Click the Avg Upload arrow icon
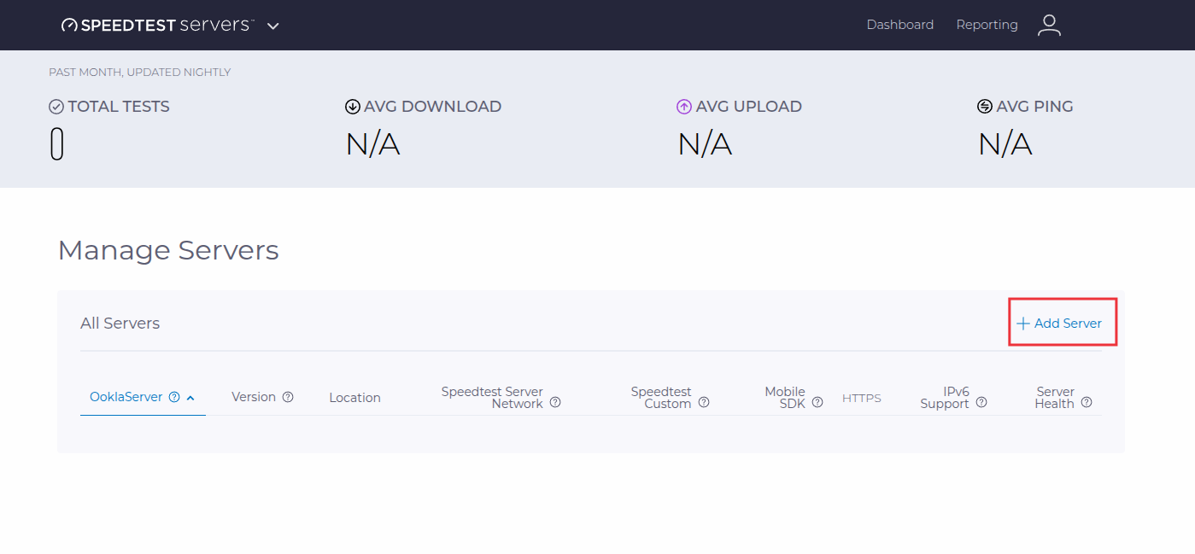The height and width of the screenshot is (554, 1195). click(683, 106)
